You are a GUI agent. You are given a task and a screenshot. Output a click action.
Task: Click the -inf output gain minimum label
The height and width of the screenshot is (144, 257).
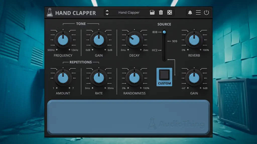183,88
